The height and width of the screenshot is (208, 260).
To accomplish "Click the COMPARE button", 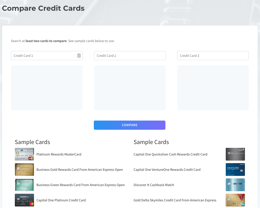I will [130, 125].
